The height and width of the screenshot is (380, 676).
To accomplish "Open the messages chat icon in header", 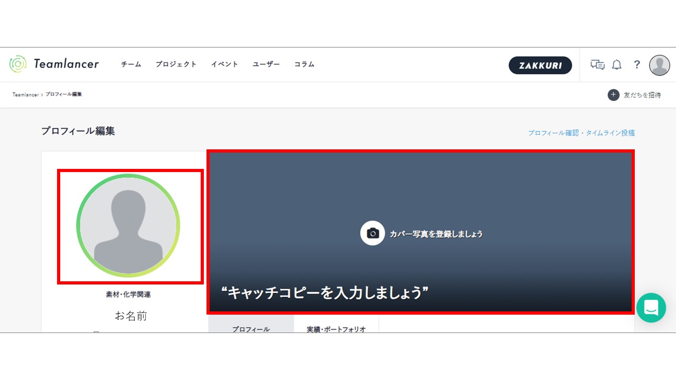I will (x=597, y=65).
